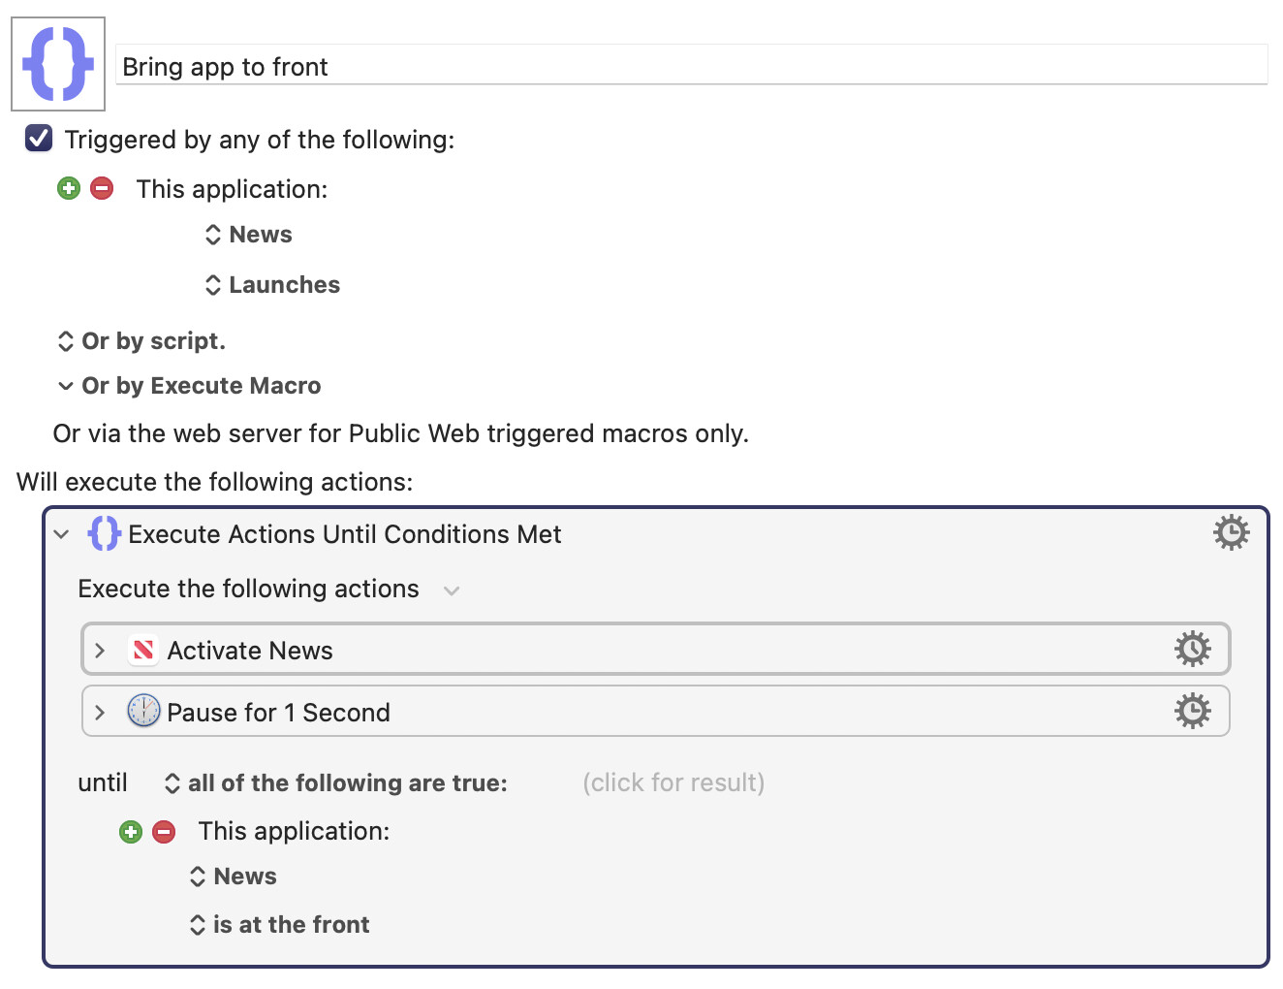Open the News application popup in trigger
The width and height of the screenshot is (1283, 989).
point(249,235)
